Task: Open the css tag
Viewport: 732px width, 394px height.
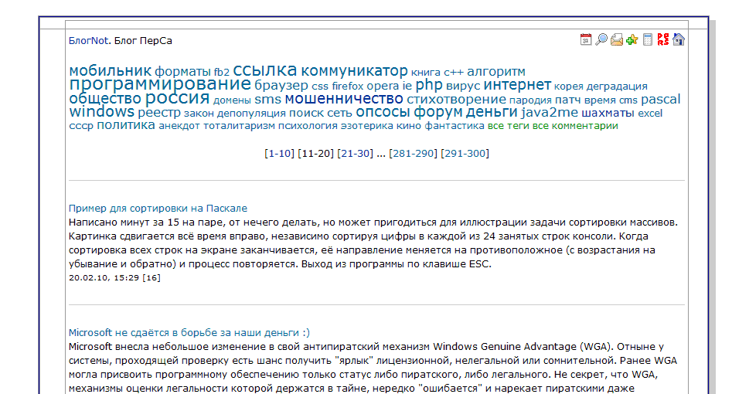Action: [320, 87]
